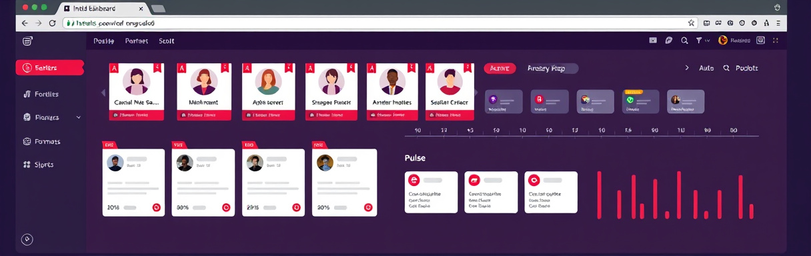811x256 pixels.
Task: Open the 'Fortiles' sidebar item
Action: click(x=41, y=94)
